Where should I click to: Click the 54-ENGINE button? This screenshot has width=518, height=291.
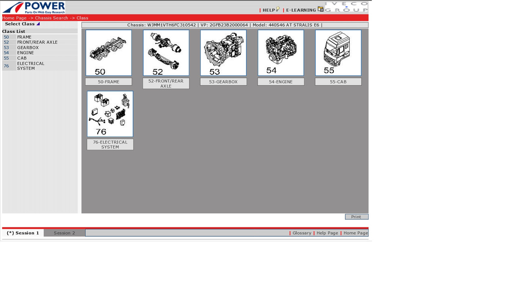point(281,82)
